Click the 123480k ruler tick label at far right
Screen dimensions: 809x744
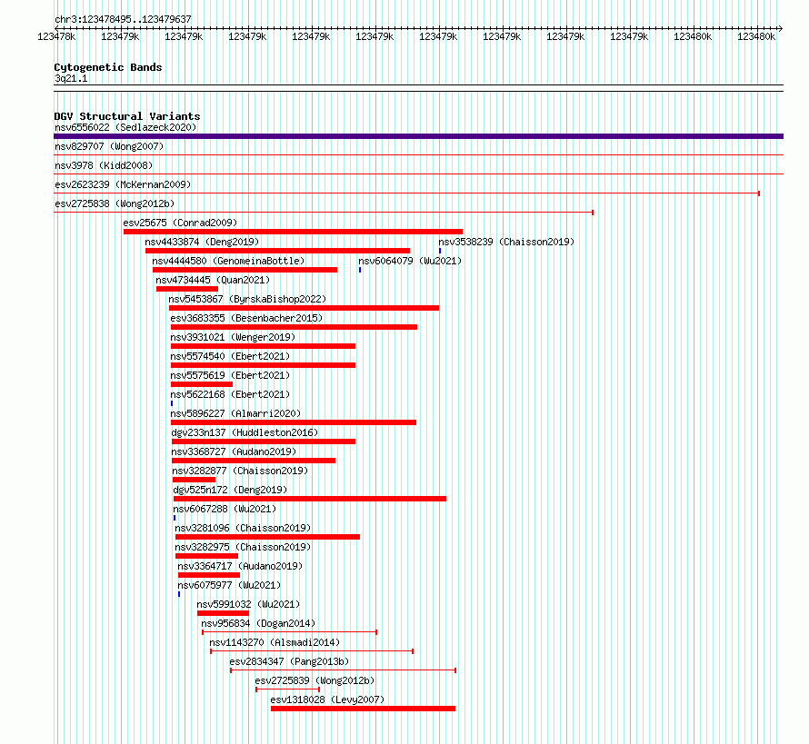[x=756, y=36]
